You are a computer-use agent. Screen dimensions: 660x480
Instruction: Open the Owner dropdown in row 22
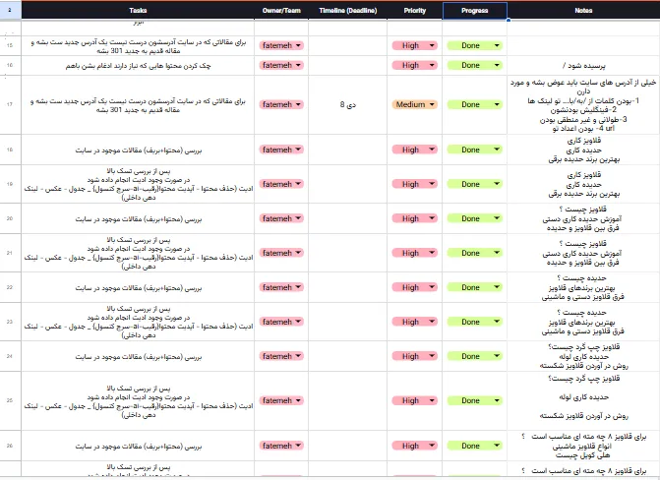click(x=281, y=287)
